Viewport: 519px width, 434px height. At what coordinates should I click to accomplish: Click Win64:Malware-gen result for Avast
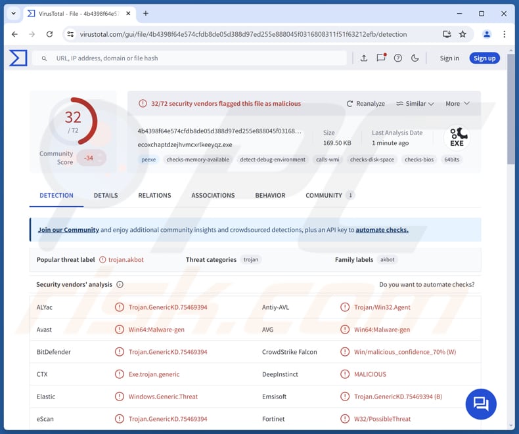pos(156,330)
